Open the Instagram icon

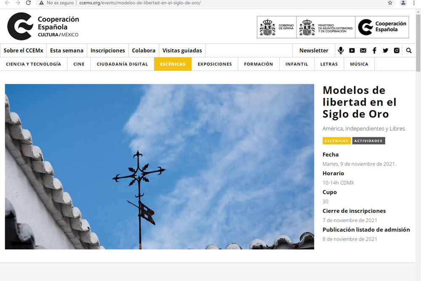click(x=397, y=51)
